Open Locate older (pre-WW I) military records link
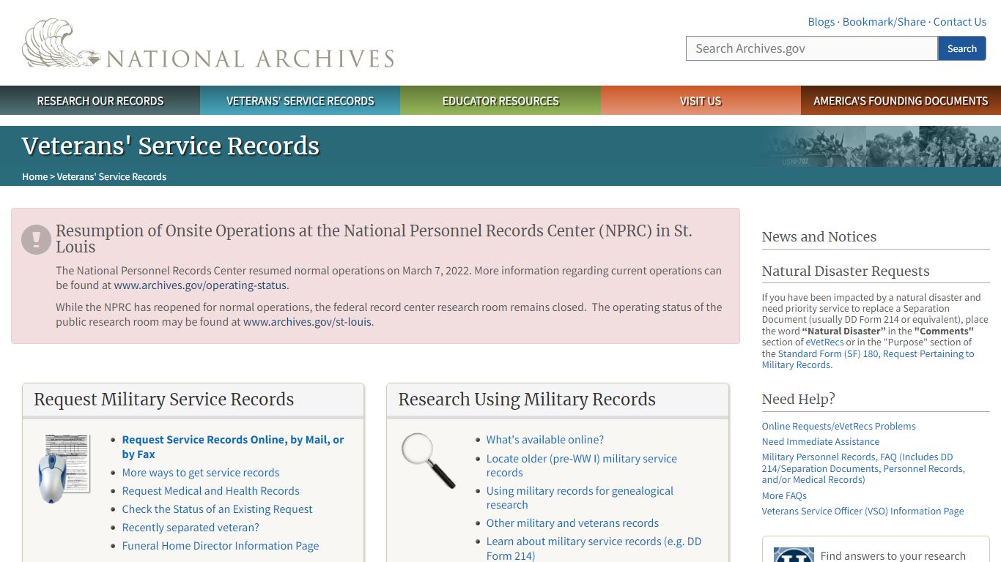1001x562 pixels. coord(582,465)
